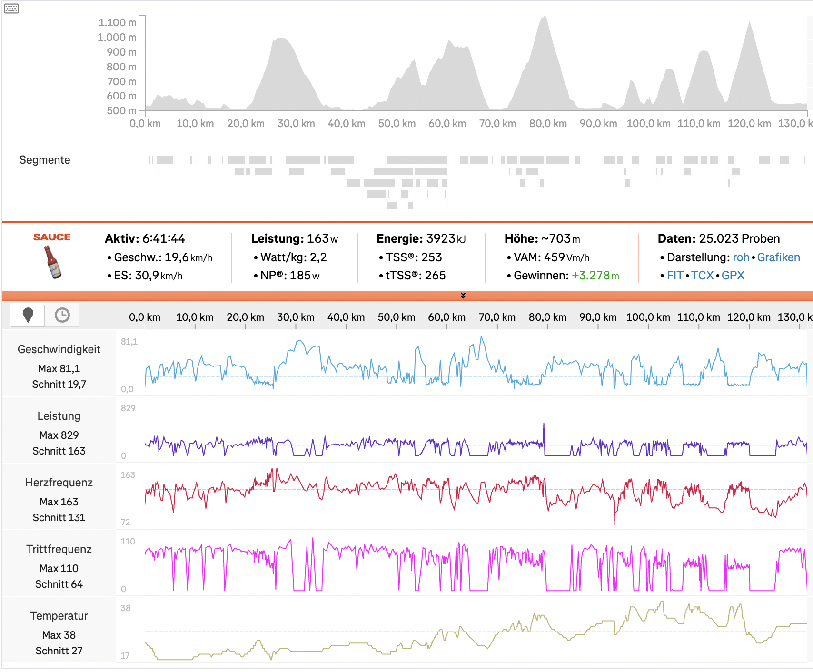Click the 'Trittfrequenz' chart label

[59, 549]
